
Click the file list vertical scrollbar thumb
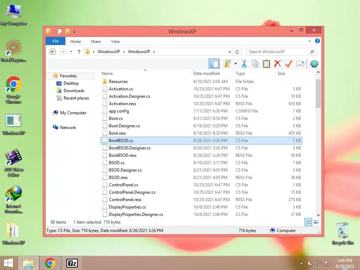tap(318, 94)
